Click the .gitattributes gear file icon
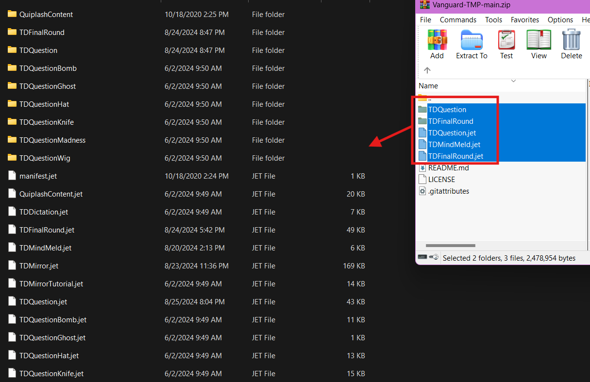The image size is (590, 382). point(422,191)
